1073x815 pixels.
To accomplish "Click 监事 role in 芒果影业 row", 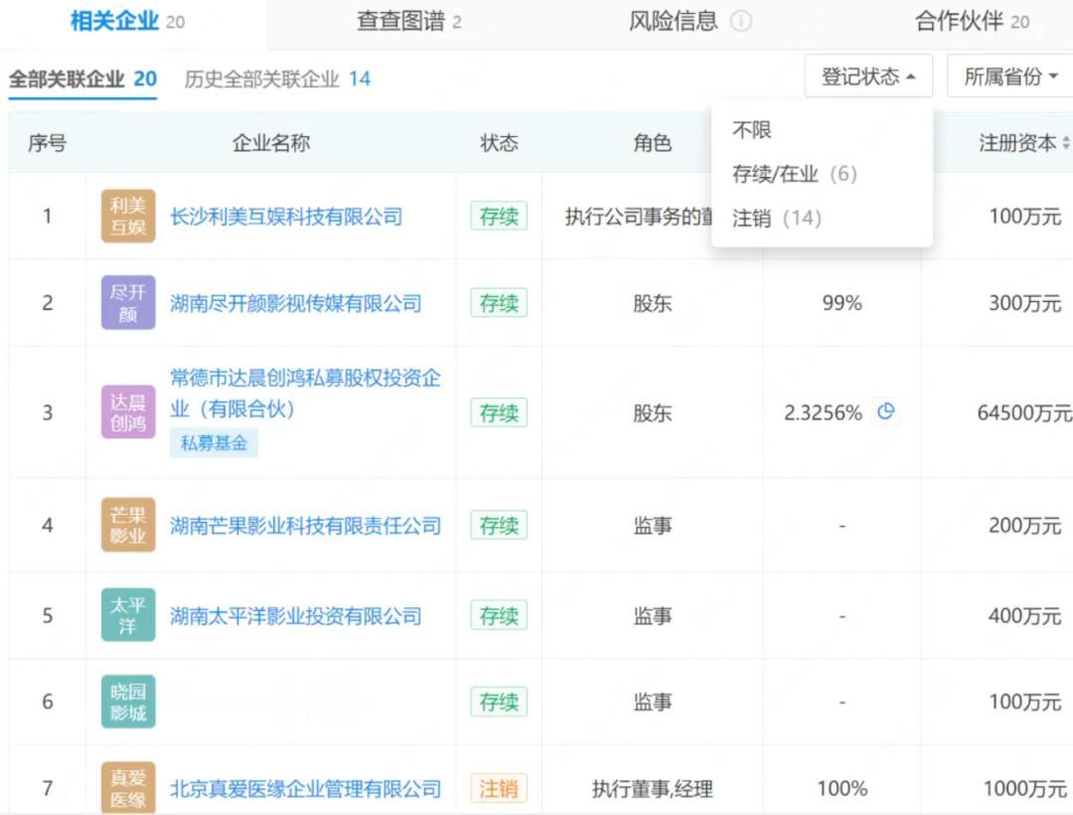I will [652, 526].
